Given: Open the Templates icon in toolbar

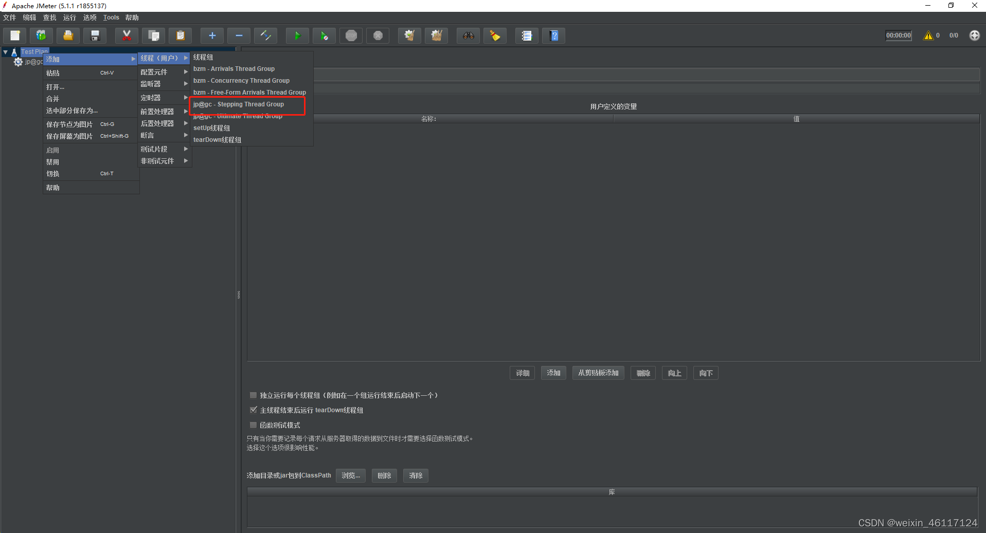Looking at the screenshot, I should point(41,35).
